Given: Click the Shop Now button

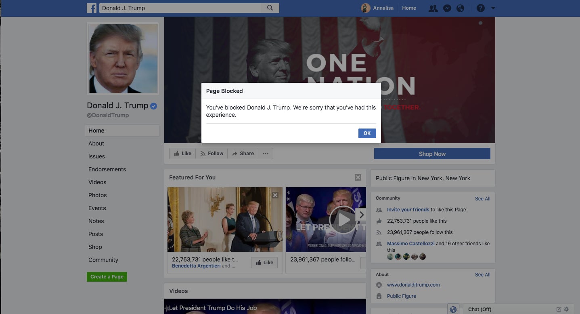Looking at the screenshot, I should click(432, 154).
